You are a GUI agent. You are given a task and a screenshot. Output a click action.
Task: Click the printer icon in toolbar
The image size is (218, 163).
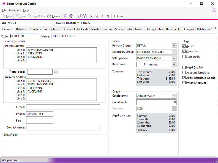click(x=71, y=16)
